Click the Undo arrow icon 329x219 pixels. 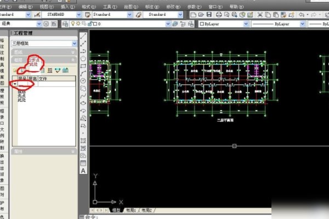[302, 13]
